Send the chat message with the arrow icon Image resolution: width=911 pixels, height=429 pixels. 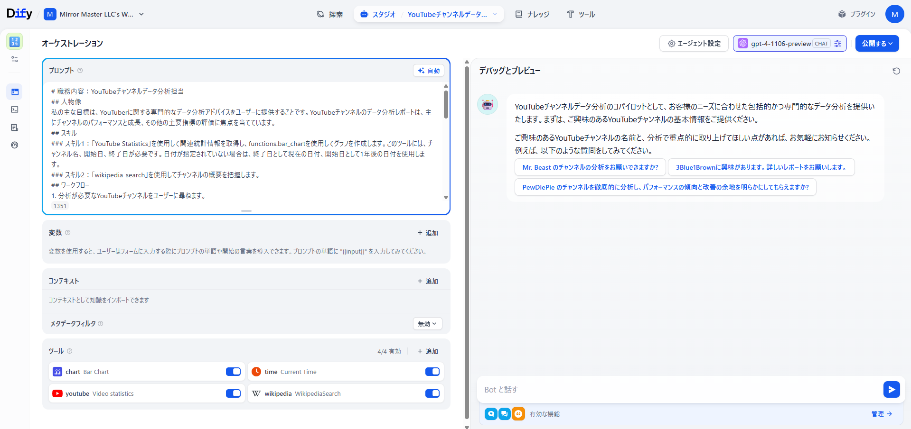(892, 389)
